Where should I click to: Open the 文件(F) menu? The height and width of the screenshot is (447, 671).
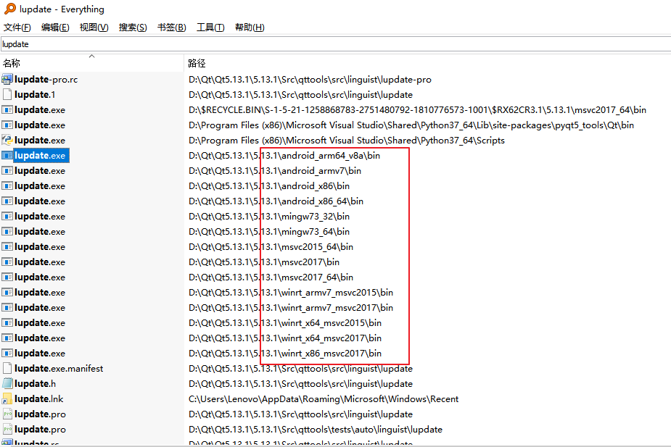click(x=17, y=28)
